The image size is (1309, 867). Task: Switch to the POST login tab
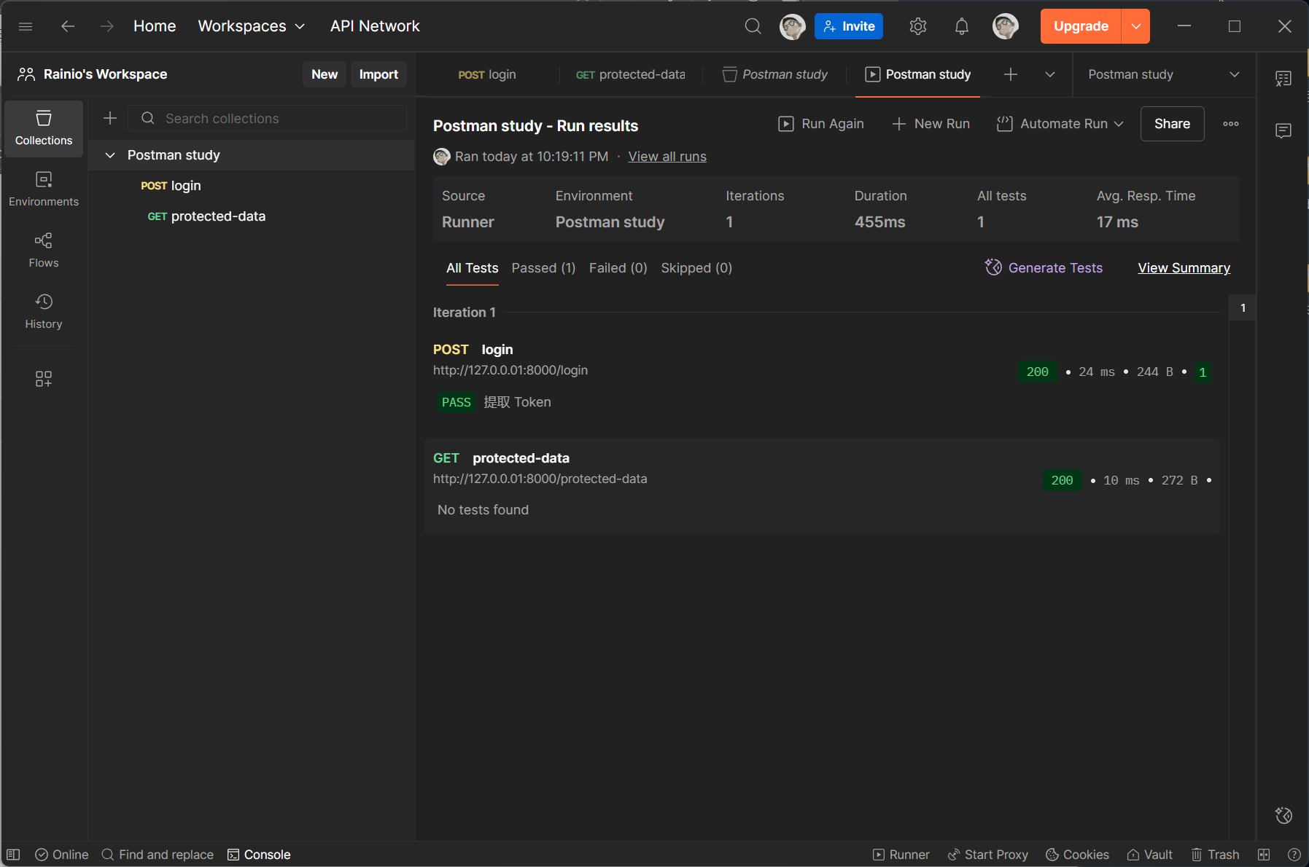point(487,74)
